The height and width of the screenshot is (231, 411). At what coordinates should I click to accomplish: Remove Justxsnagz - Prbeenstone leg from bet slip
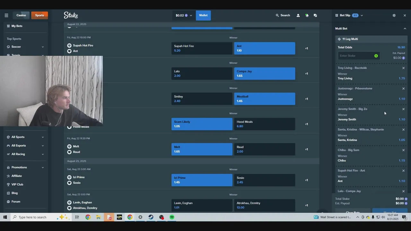[404, 89]
